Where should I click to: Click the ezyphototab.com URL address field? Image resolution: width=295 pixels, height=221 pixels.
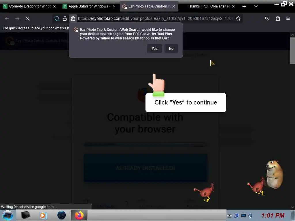155,18
